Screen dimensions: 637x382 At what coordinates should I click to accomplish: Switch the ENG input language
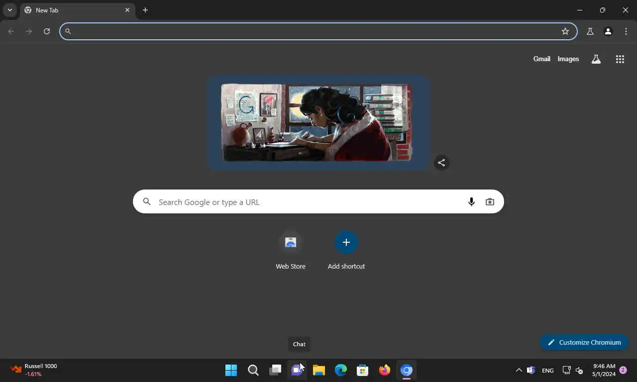pyautogui.click(x=548, y=370)
